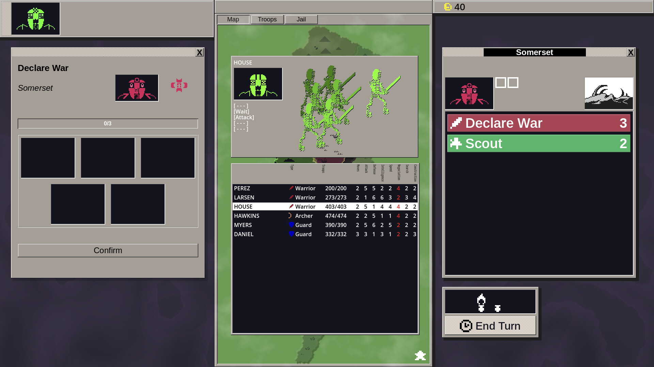Choose the Attack option in HOUSE's action list
Screen dimensions: 654x367
pos(244,117)
